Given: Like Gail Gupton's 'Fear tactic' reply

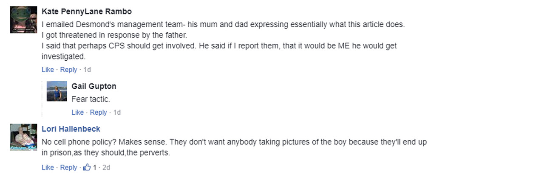Looking at the screenshot, I should 77,112.
